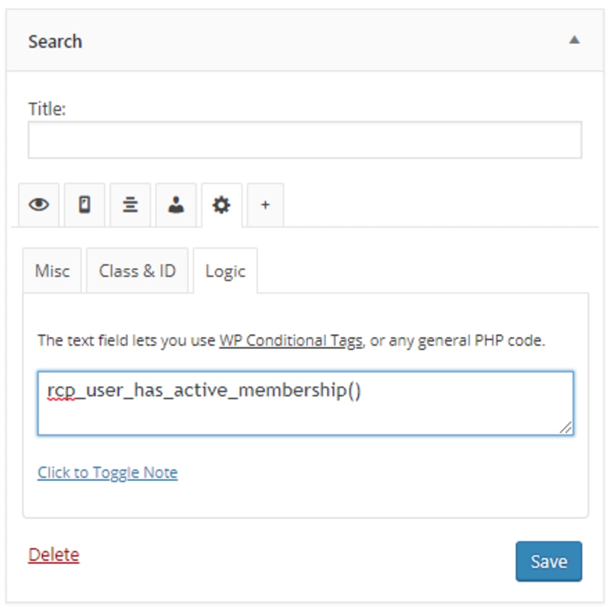
Task: Switch to the Misc tab
Action: tap(52, 271)
